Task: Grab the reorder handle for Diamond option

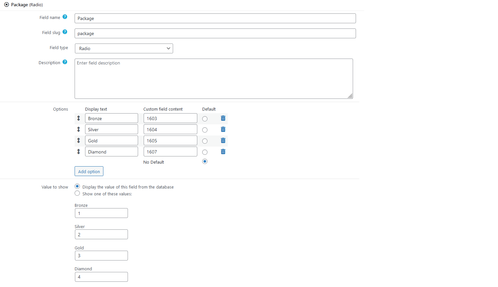Action: (x=79, y=152)
